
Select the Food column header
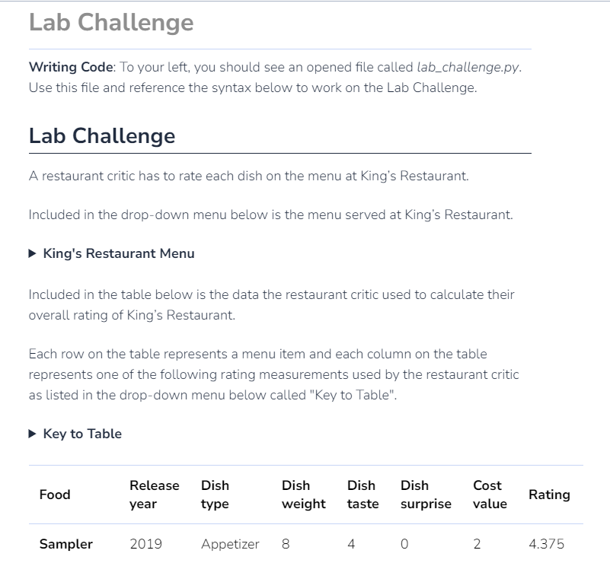[x=55, y=495]
